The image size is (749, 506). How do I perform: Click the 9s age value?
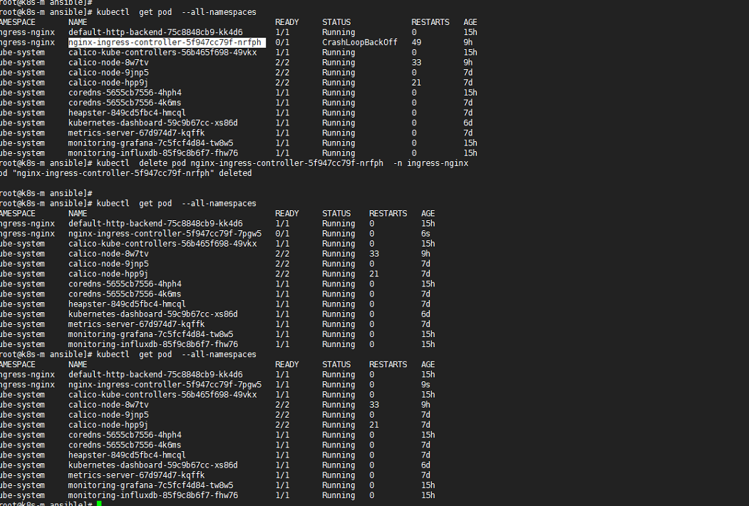point(425,385)
